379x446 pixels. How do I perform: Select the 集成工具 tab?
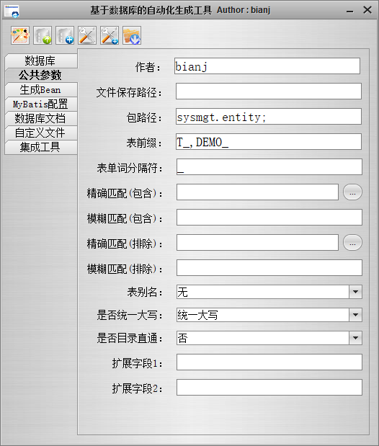tap(41, 147)
